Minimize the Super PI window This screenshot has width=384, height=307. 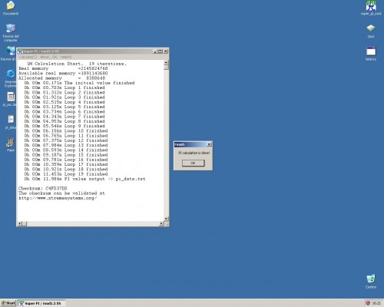point(155,51)
